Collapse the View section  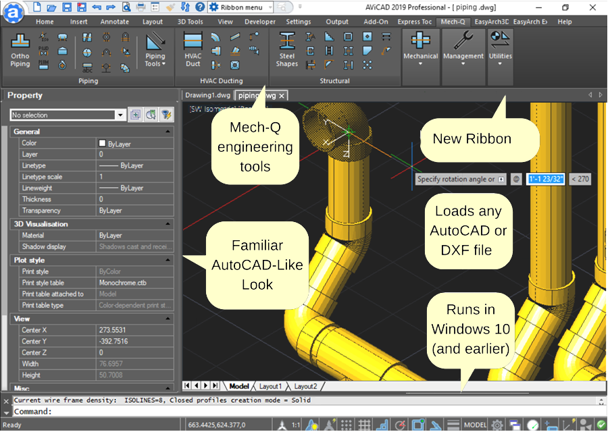(x=168, y=319)
